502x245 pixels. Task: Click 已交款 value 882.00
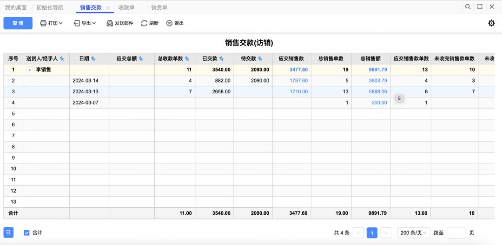[x=223, y=81]
